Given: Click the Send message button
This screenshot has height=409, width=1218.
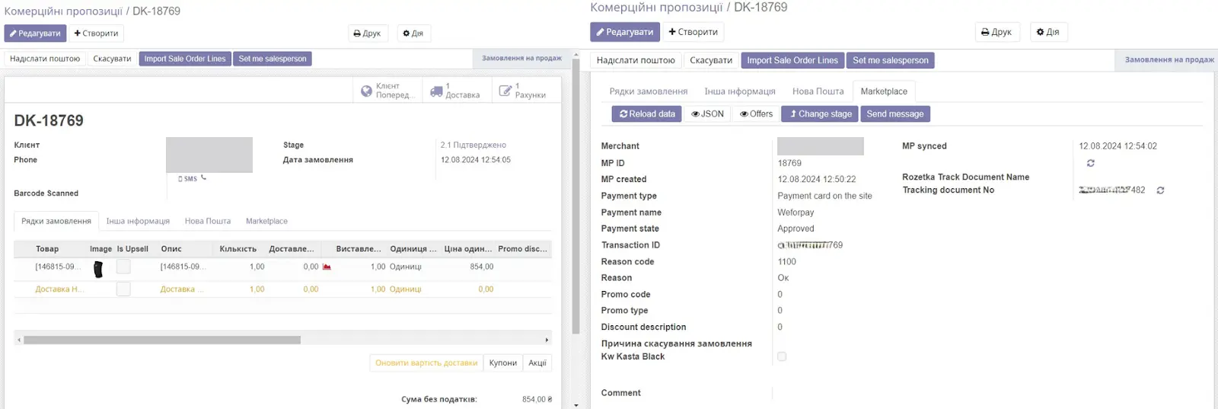Looking at the screenshot, I should click(x=895, y=114).
